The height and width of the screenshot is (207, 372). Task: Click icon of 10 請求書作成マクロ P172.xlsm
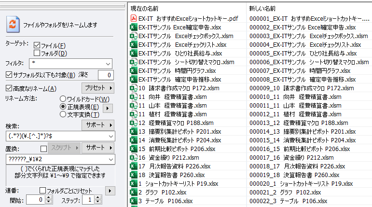tap(134, 88)
